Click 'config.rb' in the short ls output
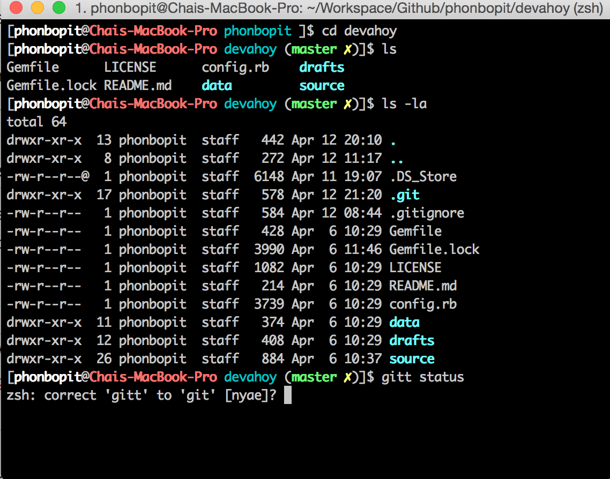 point(235,68)
